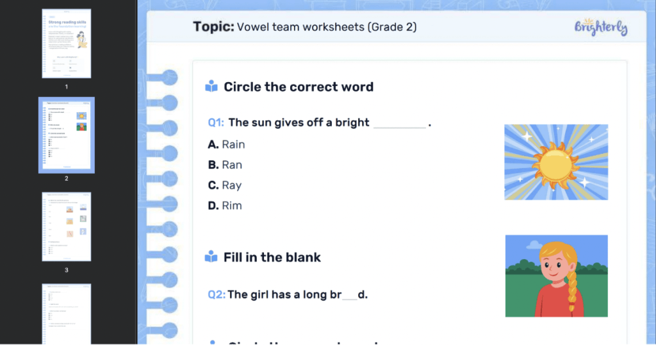
Task: Open the page 1 thumbnail
Action: (x=67, y=44)
